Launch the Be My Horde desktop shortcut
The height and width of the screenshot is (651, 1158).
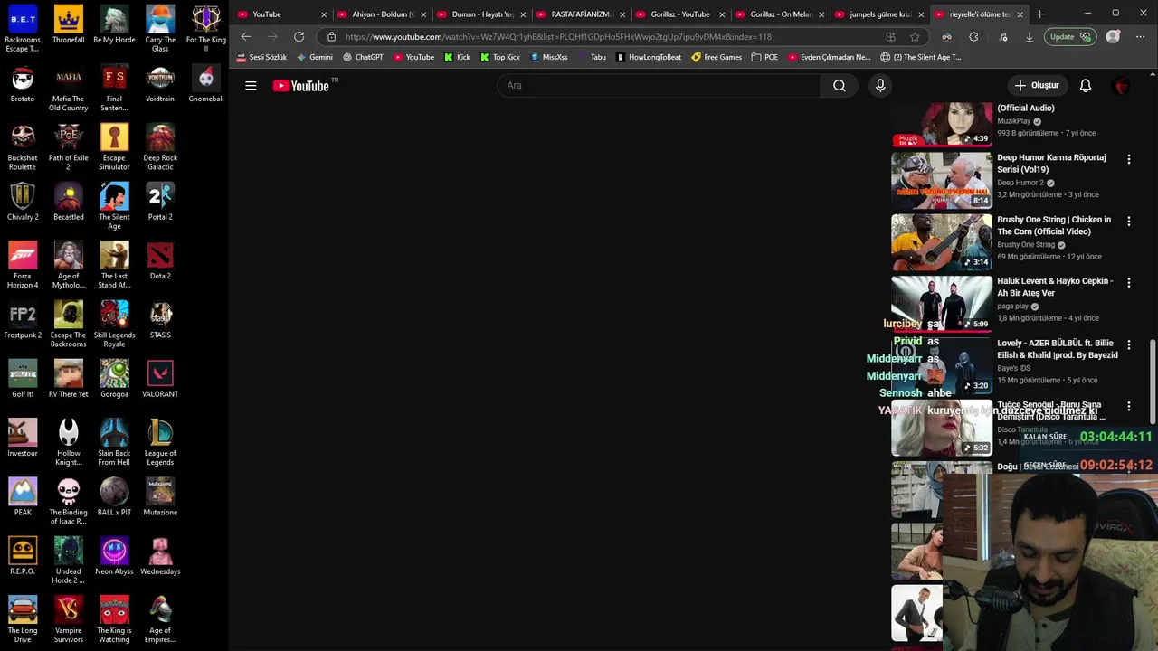pos(114,24)
